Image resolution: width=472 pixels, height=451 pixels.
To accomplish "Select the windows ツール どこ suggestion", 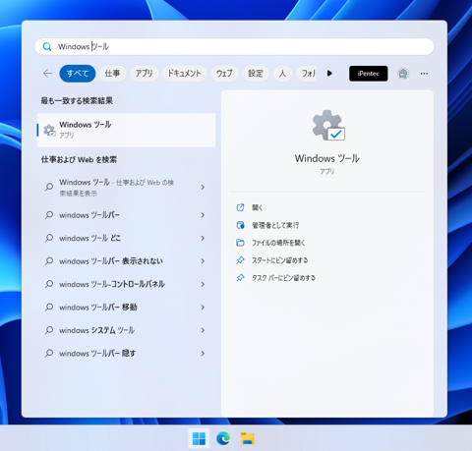I will 89,238.
